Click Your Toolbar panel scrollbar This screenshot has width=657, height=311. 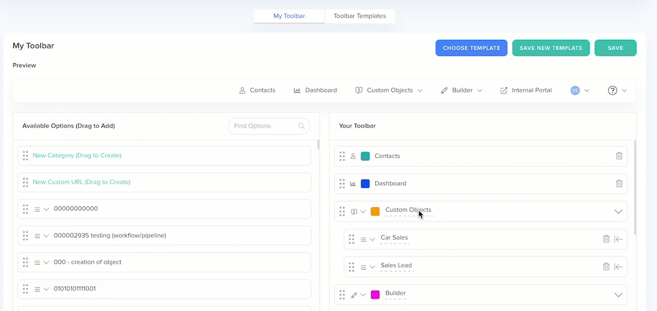tap(635, 188)
